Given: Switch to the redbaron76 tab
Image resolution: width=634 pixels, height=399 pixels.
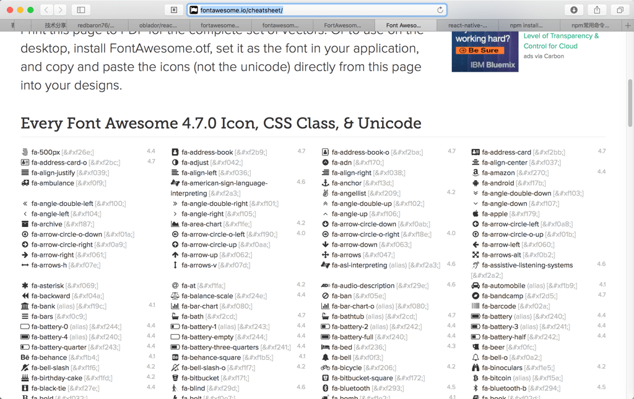Looking at the screenshot, I should coord(96,25).
